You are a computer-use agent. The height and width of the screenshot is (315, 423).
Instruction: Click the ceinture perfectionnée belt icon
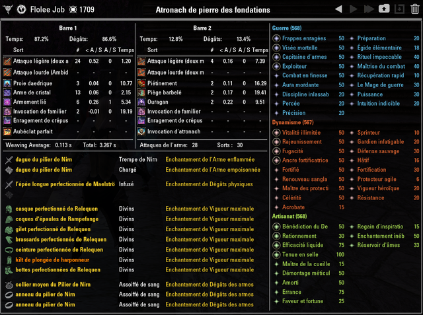9,250
